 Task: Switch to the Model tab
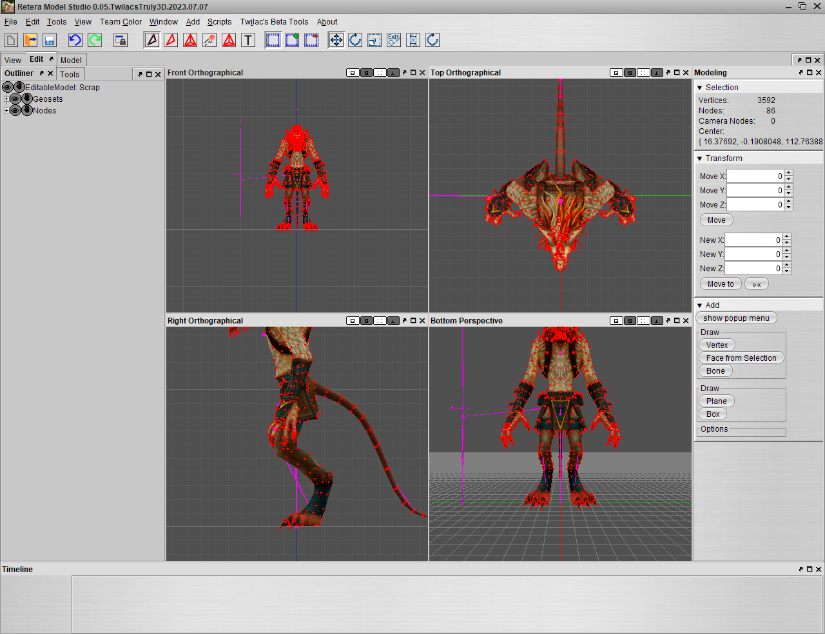(x=71, y=60)
